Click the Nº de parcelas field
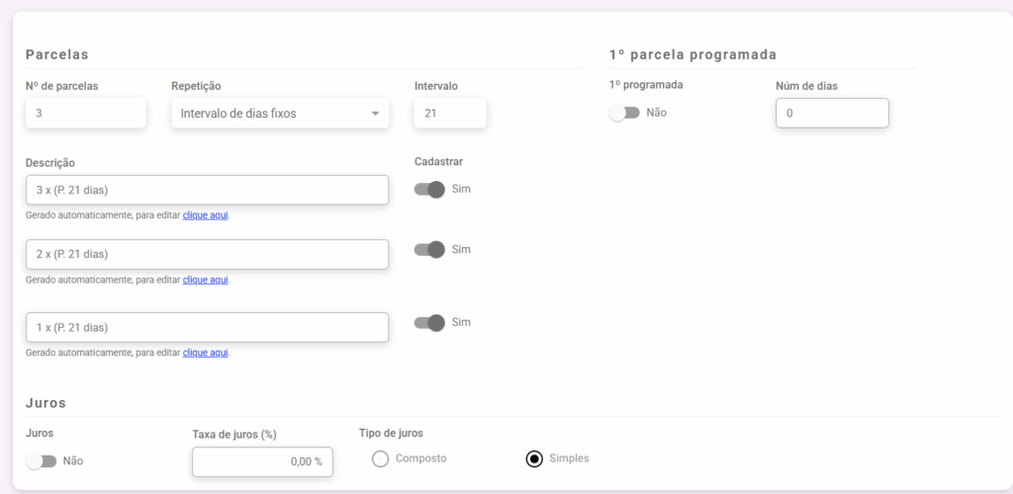Screen dimensions: 1013x494 86,114
